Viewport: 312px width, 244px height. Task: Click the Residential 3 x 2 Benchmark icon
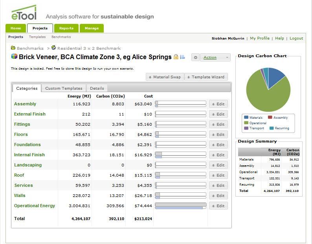[54, 48]
